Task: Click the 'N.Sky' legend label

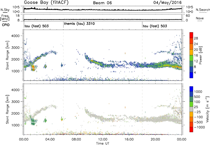Action: point(5,10)
